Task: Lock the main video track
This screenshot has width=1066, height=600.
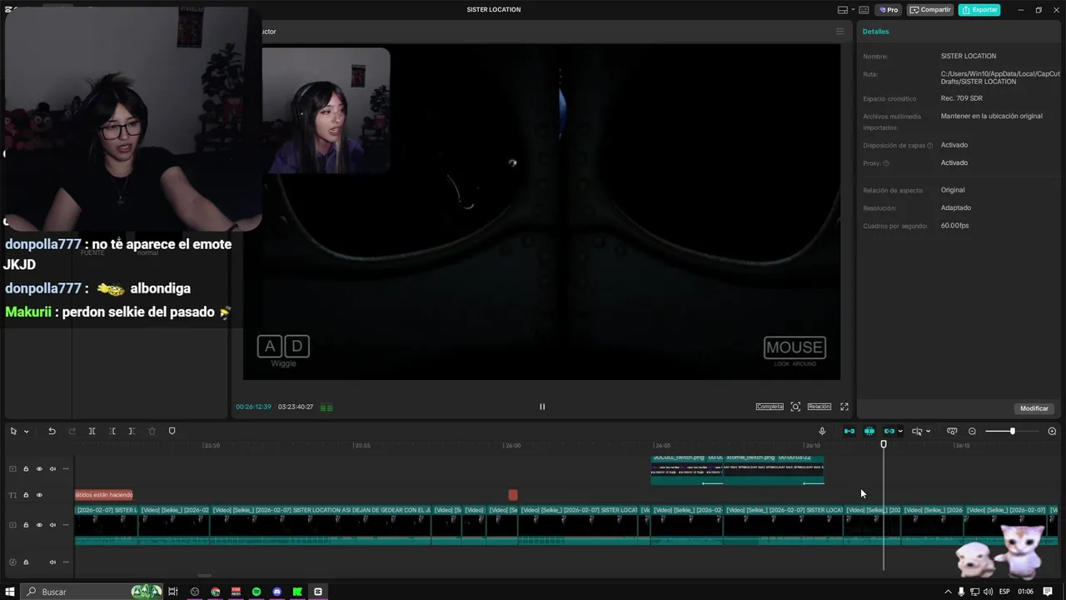Action: pyautogui.click(x=26, y=525)
